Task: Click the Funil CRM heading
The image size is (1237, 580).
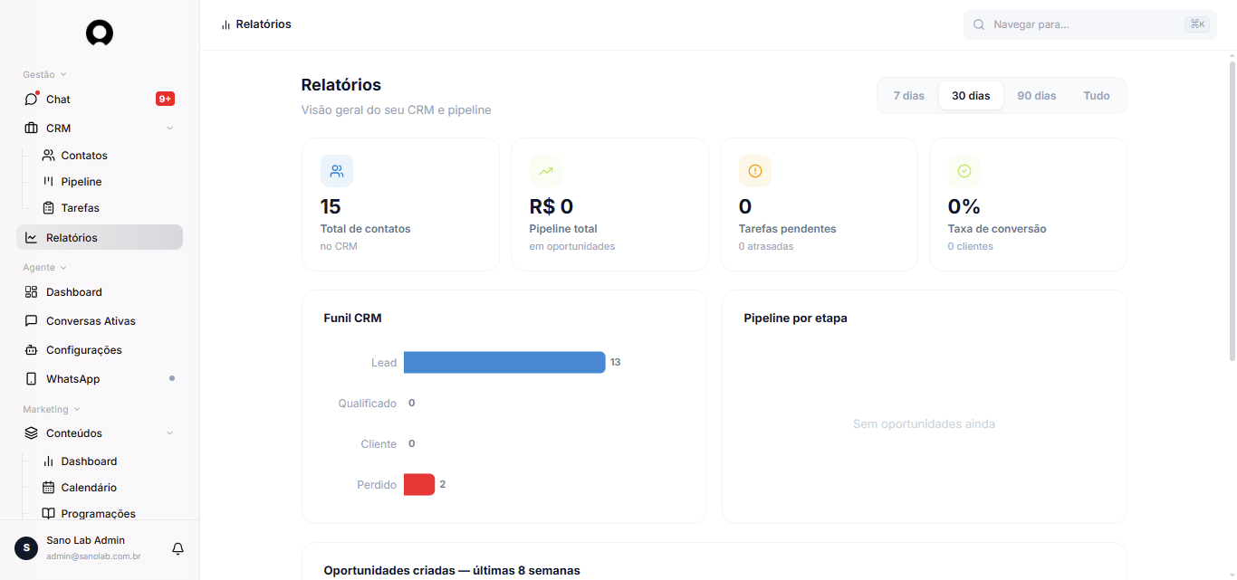Action: (x=352, y=318)
